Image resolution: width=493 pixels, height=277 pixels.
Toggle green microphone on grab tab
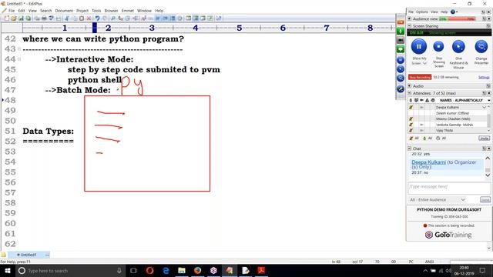tap(401, 31)
